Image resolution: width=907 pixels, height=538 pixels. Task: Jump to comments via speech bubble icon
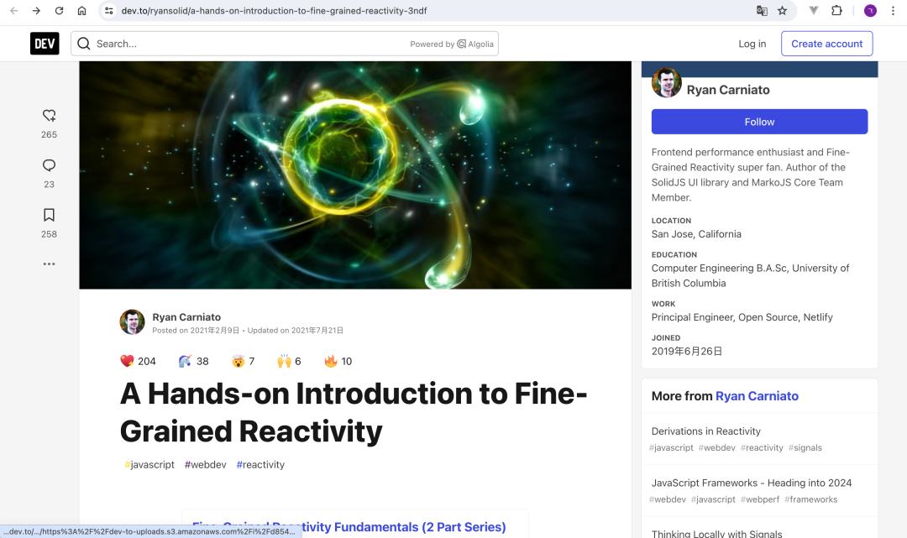click(49, 165)
